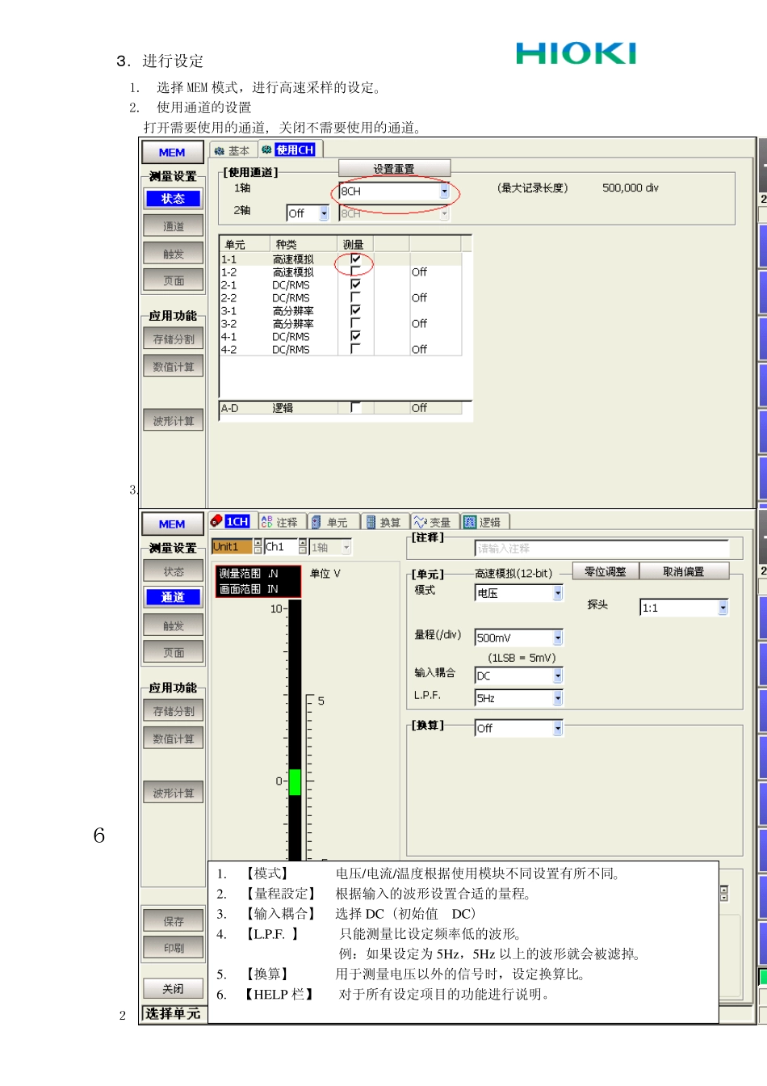
Task: Click the 测量范围 / 画面范围 display box
Action: pyautogui.click(x=258, y=581)
